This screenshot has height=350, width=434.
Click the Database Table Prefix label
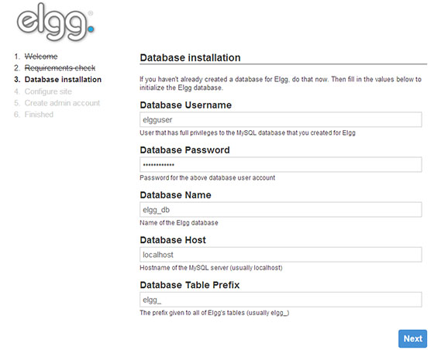(x=190, y=285)
